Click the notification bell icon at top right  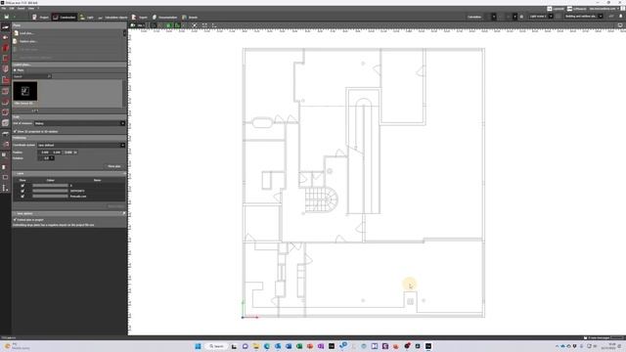620,17
